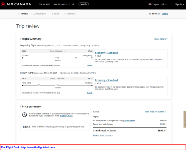
Task: Click the passenger count icon in header
Action: tap(73, 4)
